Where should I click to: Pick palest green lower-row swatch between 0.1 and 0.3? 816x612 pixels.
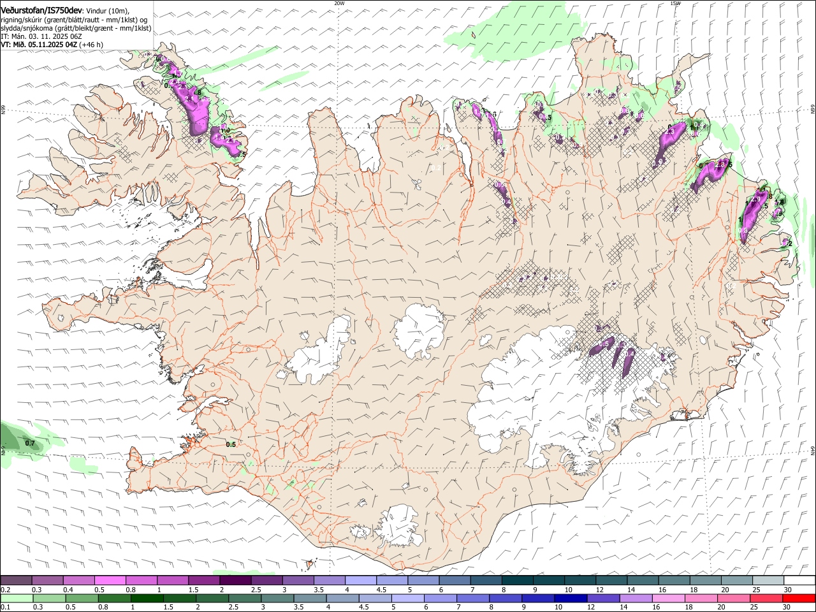click(x=16, y=599)
